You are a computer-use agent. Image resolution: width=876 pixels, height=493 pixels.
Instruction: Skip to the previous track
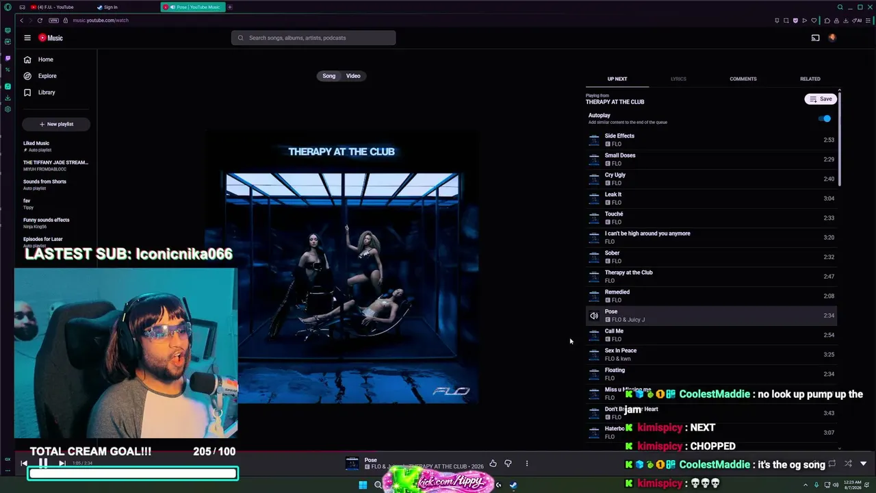(x=24, y=464)
